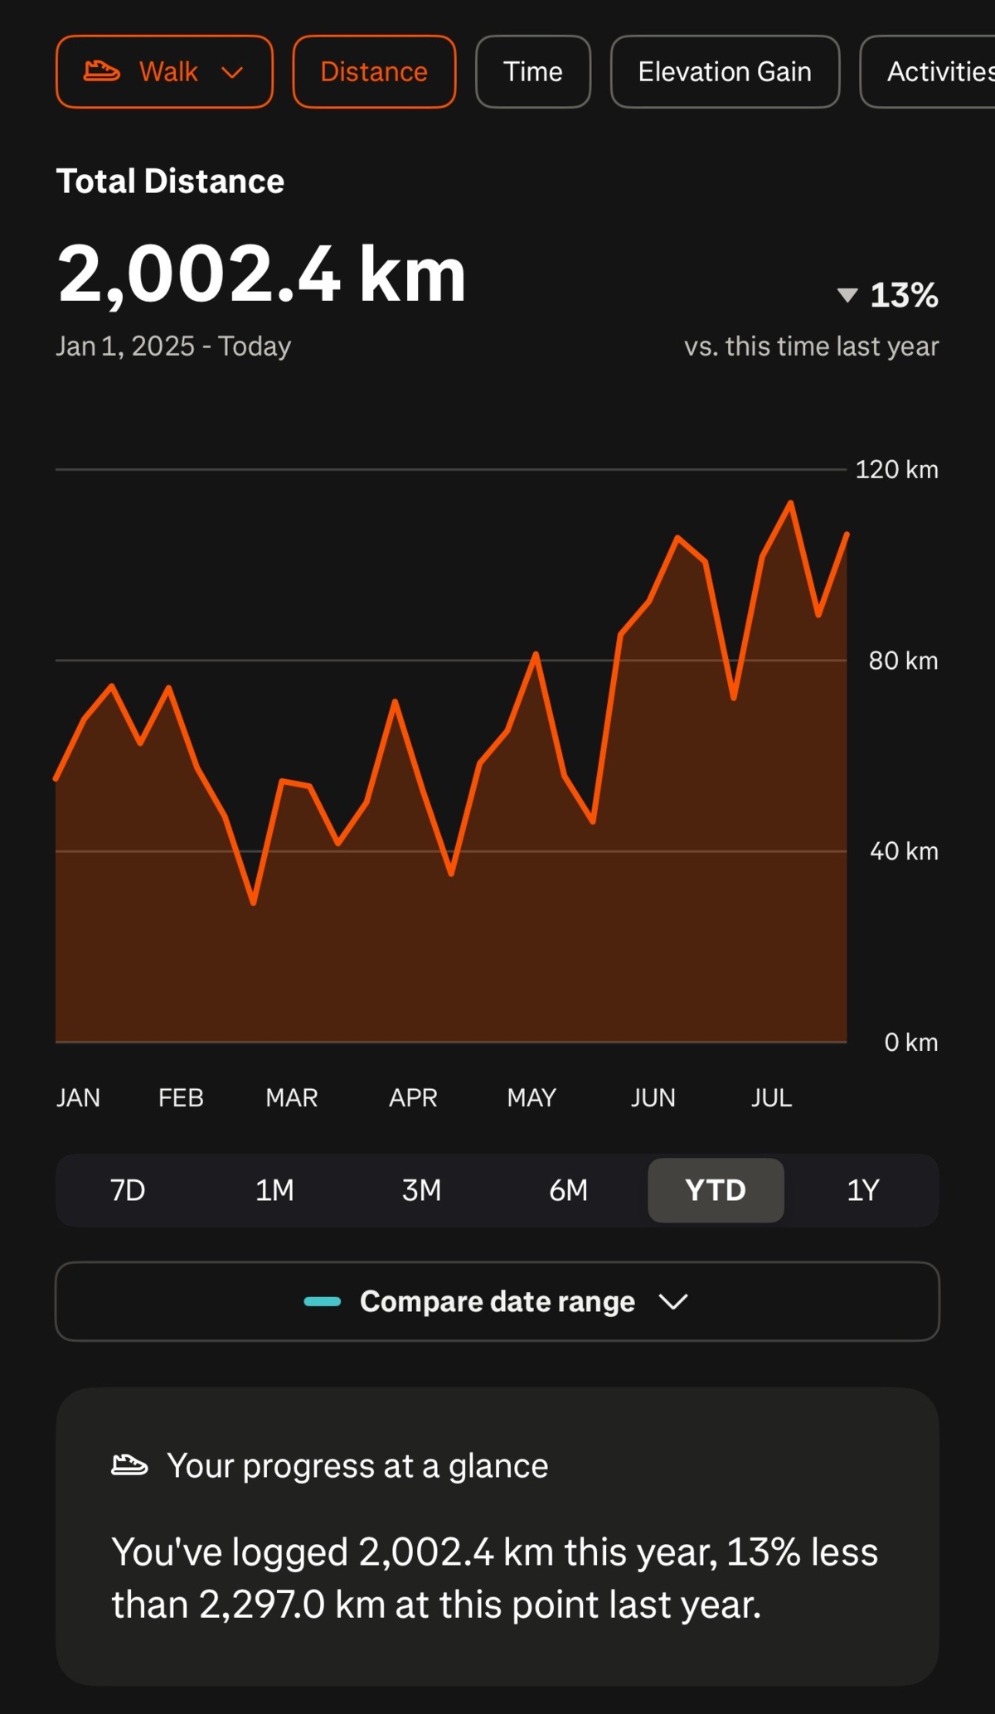Select the YTD range option
Image resolution: width=995 pixels, height=1714 pixels.
pyautogui.click(x=716, y=1190)
